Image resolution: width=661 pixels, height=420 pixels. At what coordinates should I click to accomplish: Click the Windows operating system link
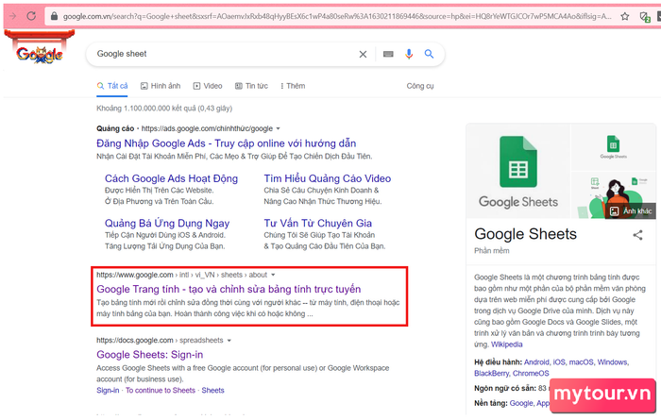point(612,362)
